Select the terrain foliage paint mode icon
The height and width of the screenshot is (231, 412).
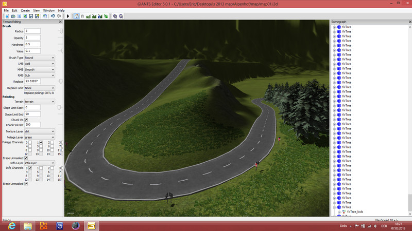click(100, 16)
